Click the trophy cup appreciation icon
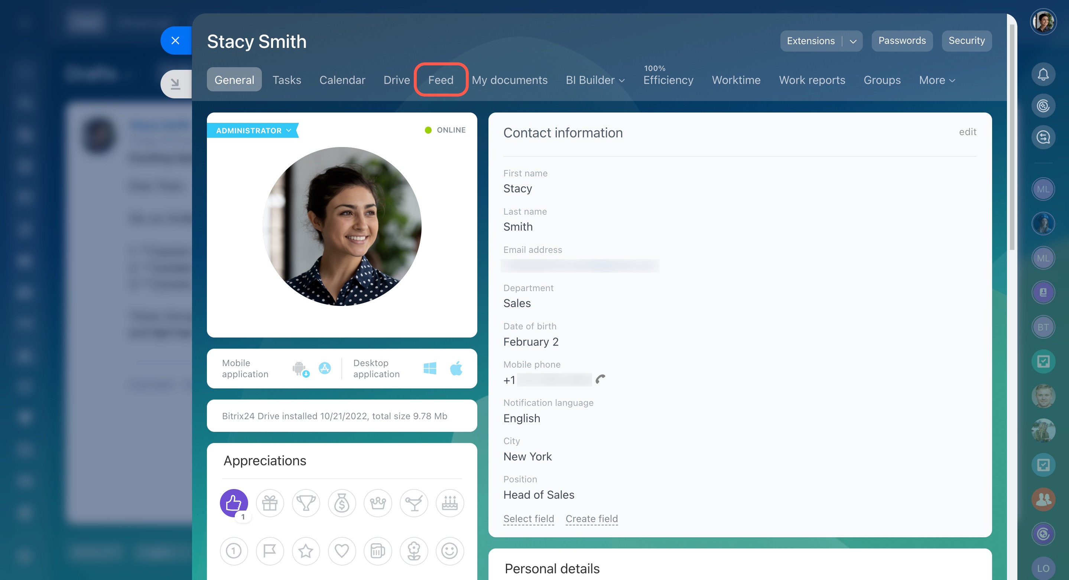The height and width of the screenshot is (580, 1069). [306, 503]
